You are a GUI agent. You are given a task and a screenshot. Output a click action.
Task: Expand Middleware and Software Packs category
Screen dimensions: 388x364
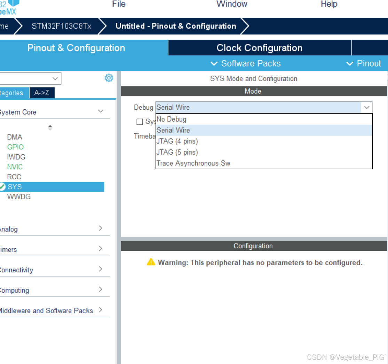tap(101, 310)
